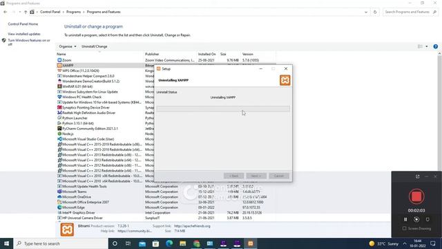Select the Microsoft Edge entry icon
442x249 pixels.
[59, 207]
